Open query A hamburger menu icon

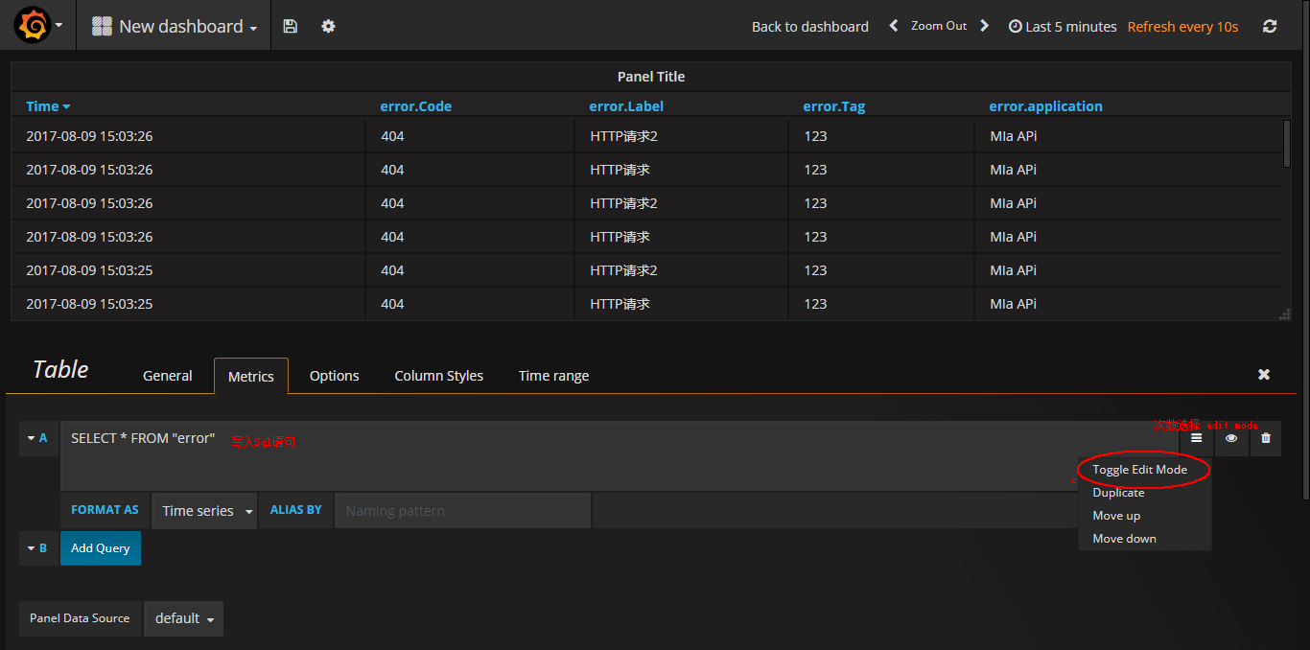(1196, 438)
